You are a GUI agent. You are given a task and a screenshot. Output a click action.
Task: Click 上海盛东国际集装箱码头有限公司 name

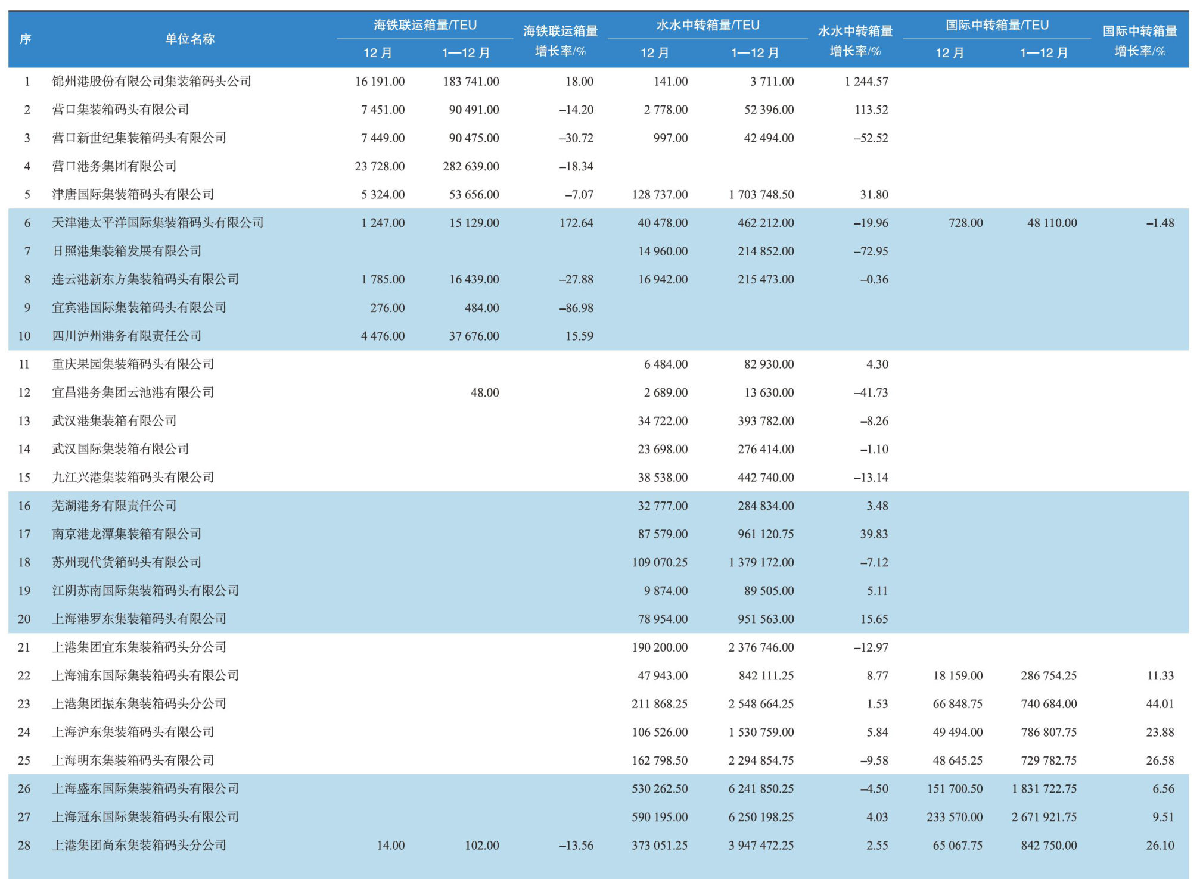pos(145,788)
